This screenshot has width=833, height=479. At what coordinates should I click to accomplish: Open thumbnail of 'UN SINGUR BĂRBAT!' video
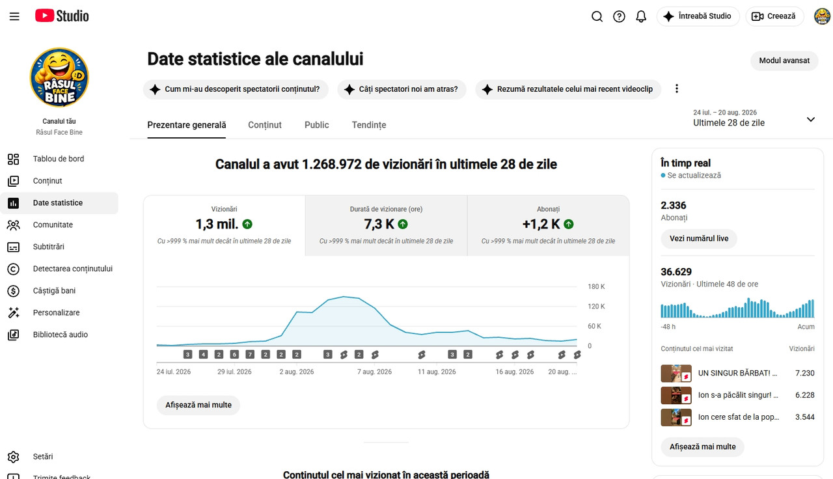[x=676, y=374]
